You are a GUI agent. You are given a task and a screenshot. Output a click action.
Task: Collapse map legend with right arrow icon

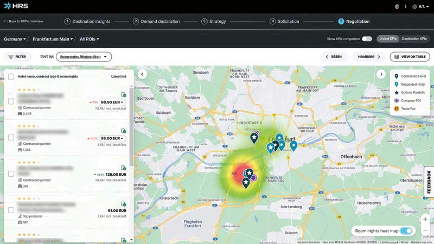coord(381,74)
